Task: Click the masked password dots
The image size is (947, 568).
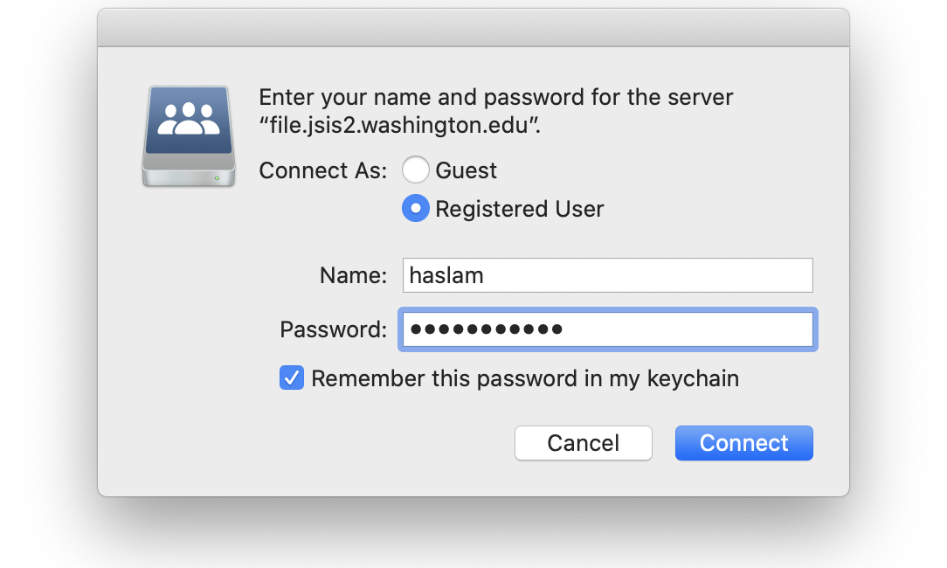Action: pos(487,329)
